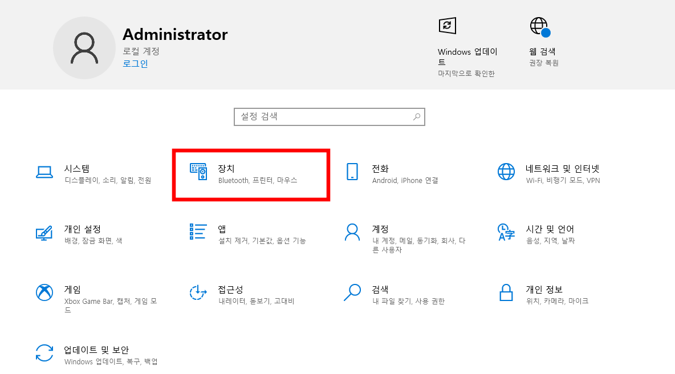This screenshot has height=374, width=675.
Task: Click the 로그인 link under Administrator
Action: pyautogui.click(x=135, y=64)
